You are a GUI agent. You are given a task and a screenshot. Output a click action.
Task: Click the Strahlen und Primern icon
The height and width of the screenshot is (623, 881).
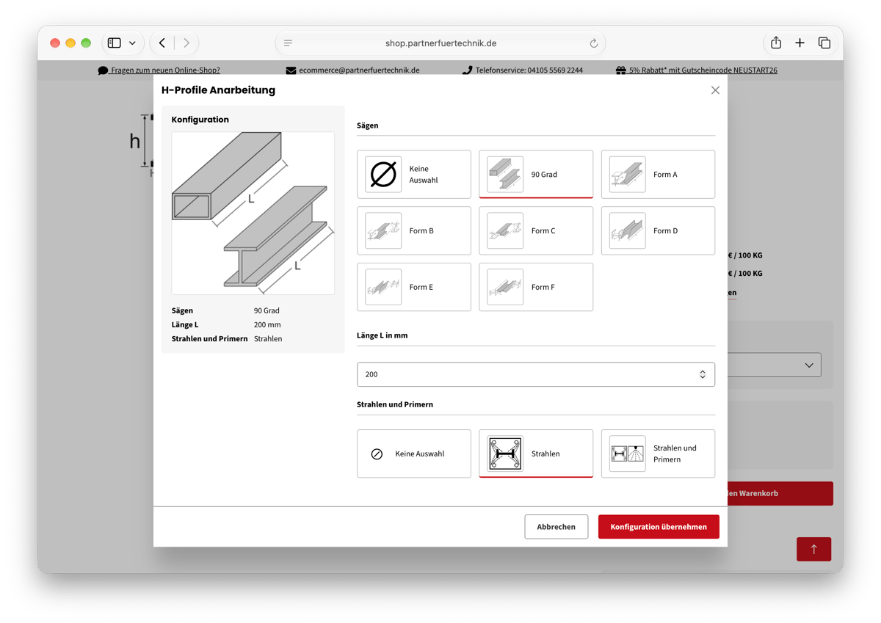point(627,454)
